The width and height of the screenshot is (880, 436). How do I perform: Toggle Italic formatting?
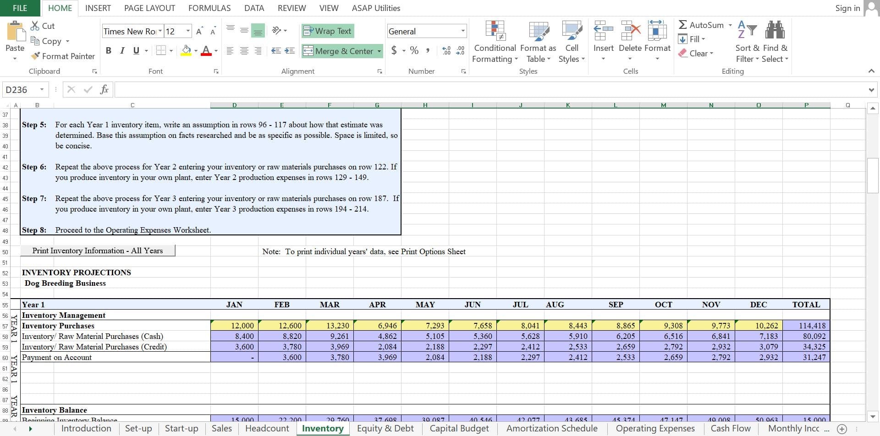122,50
